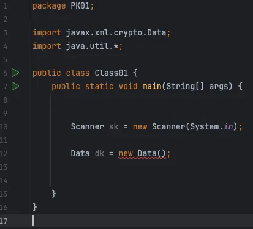The image size is (253, 229).
Task: Click closing brace on line 16
Action: pos(35,207)
